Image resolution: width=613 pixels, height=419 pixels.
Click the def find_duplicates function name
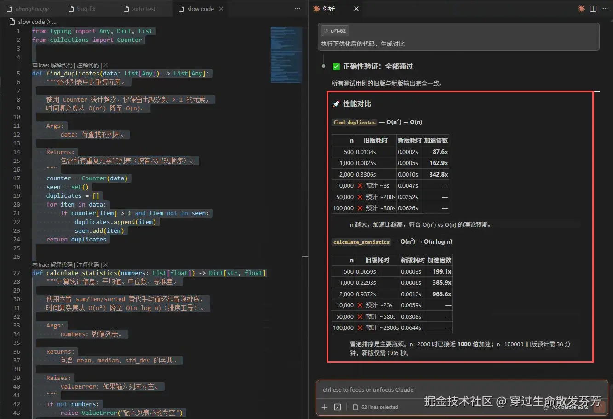(x=73, y=74)
